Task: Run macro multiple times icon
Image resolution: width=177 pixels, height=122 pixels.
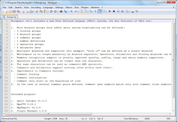Action: tap(122, 11)
